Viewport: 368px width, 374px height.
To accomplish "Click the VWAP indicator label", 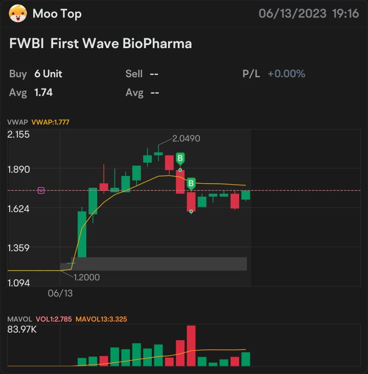I will 17,122.
